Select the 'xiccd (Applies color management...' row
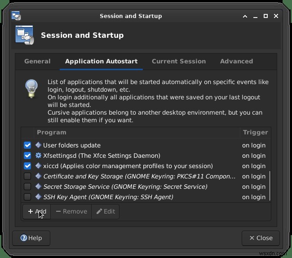 click(x=128, y=166)
